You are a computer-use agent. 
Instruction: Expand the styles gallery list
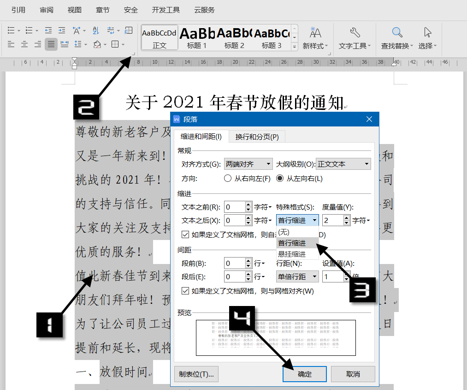click(295, 46)
